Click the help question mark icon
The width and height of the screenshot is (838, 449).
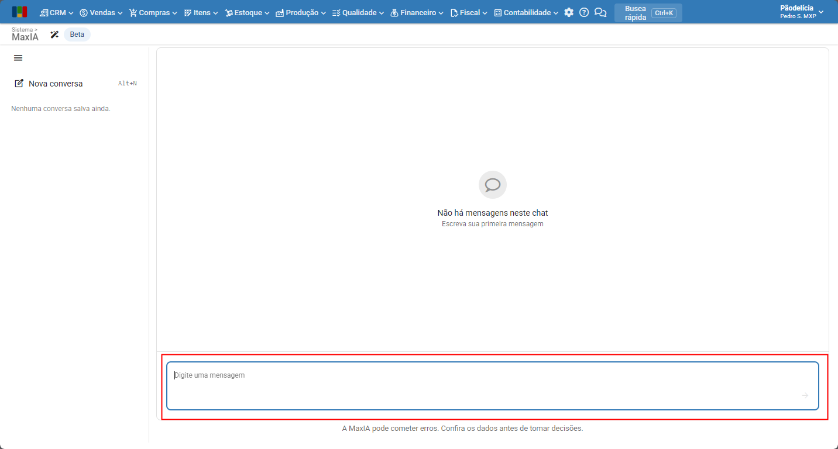click(584, 12)
